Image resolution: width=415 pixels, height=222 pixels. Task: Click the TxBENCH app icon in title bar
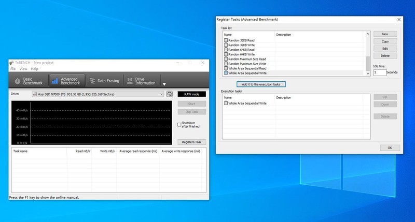(x=12, y=62)
